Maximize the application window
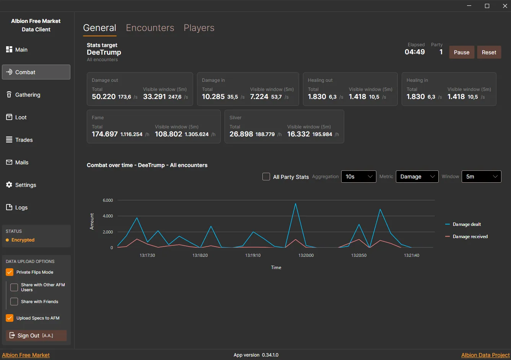Viewport: 511px width, 360px height. (x=487, y=6)
